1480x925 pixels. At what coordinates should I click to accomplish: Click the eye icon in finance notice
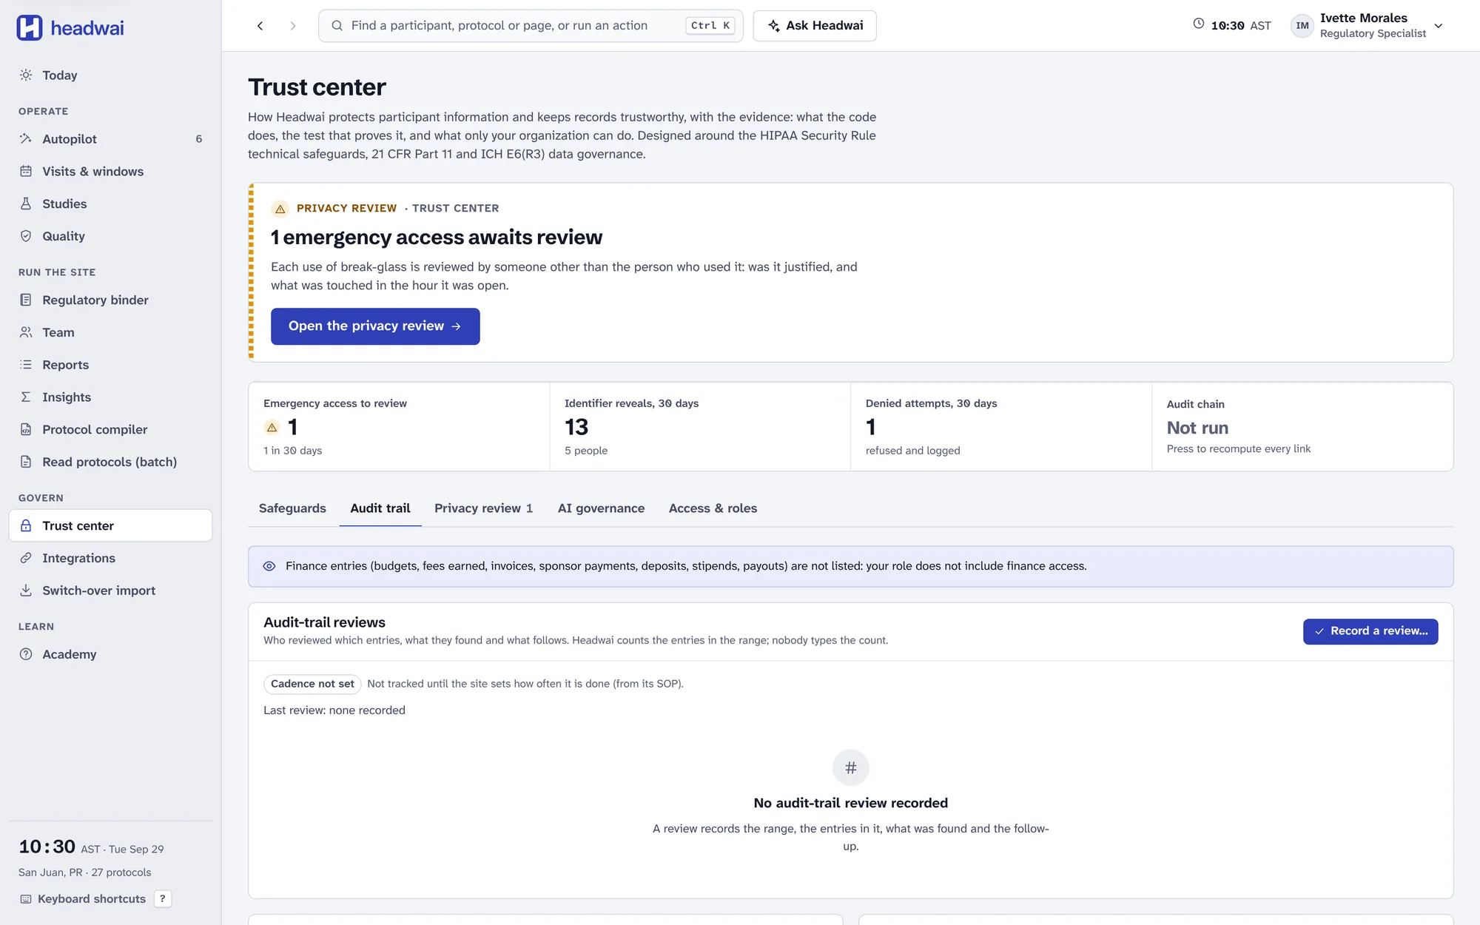pos(269,566)
